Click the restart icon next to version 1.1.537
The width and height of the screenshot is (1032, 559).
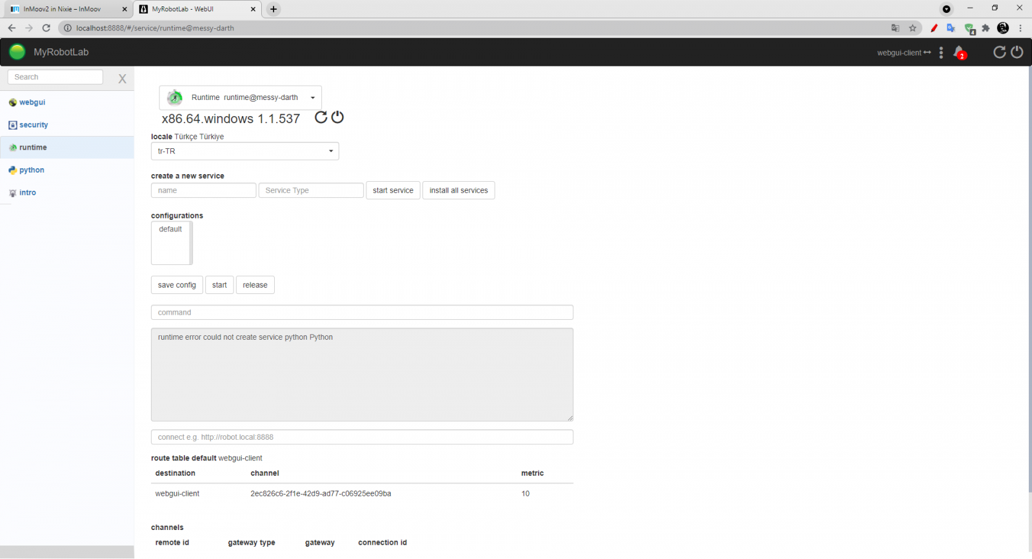(x=321, y=117)
